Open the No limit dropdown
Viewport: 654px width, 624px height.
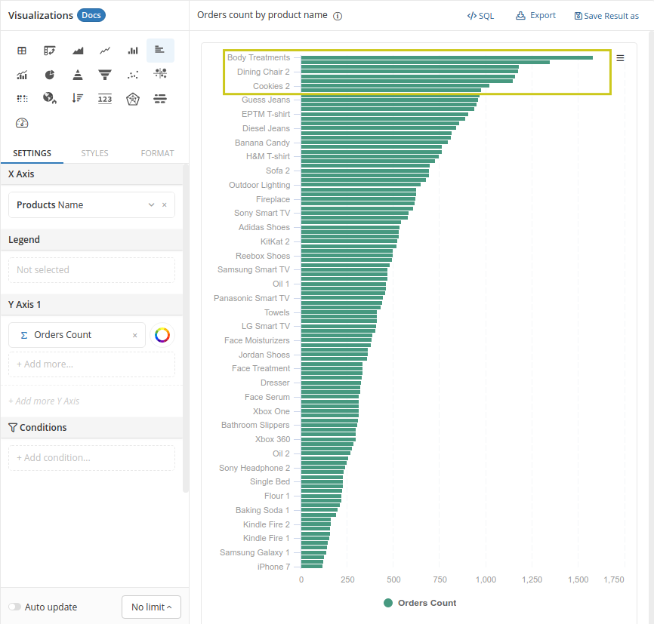151,607
